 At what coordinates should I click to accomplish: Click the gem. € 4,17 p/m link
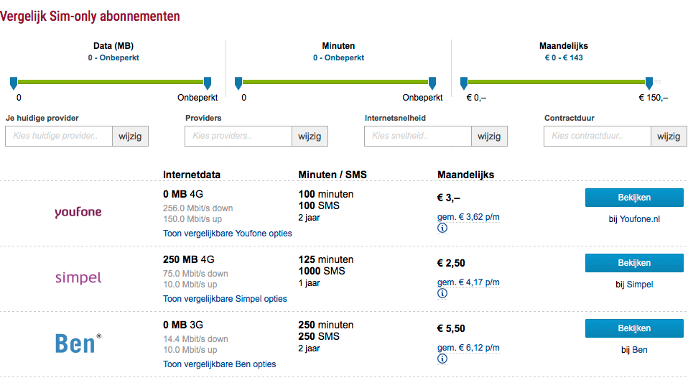pyautogui.click(x=468, y=282)
